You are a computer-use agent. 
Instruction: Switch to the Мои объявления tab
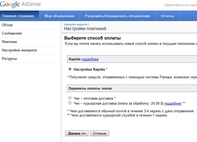59,16
